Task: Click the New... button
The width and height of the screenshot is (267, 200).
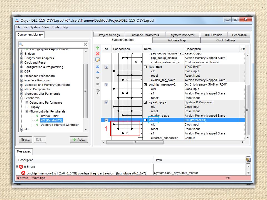Action: pos(25,139)
